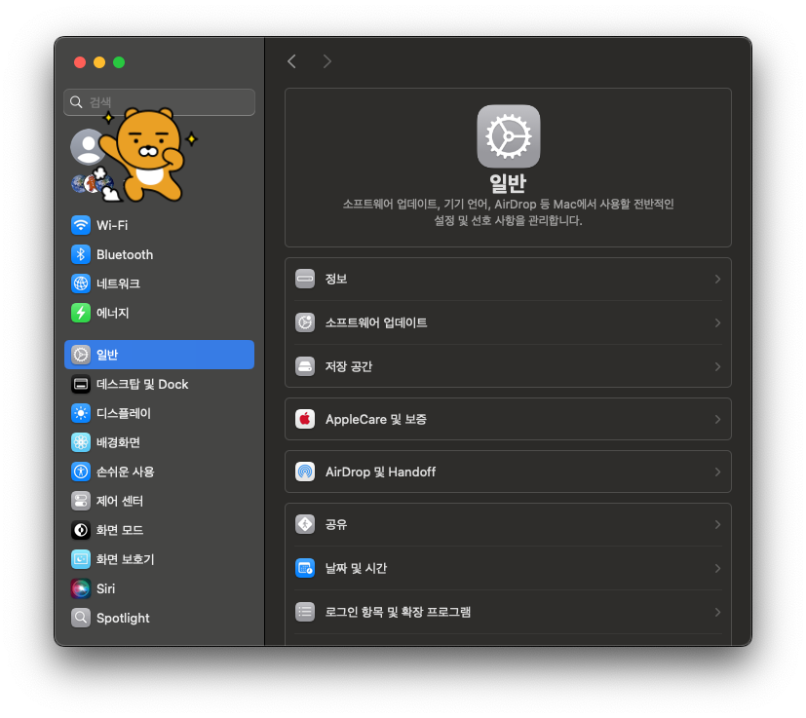Expand the 날짜 및 시간 chevron
The image size is (806, 718).
point(717,568)
